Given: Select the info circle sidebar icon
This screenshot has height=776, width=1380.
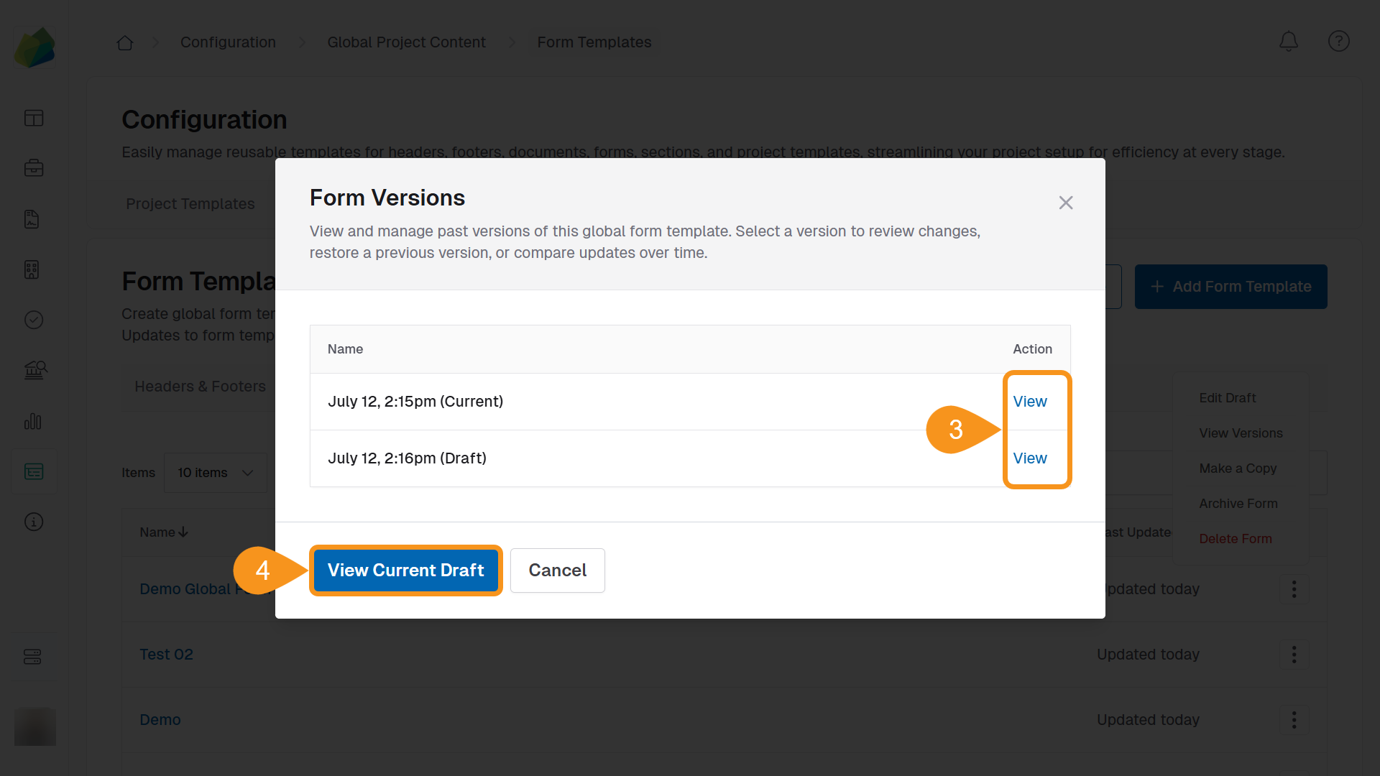Looking at the screenshot, I should pos(34,522).
